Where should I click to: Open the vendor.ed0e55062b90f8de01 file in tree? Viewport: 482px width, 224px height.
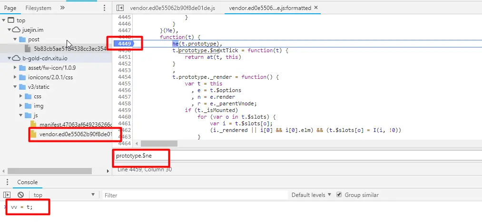pos(76,134)
